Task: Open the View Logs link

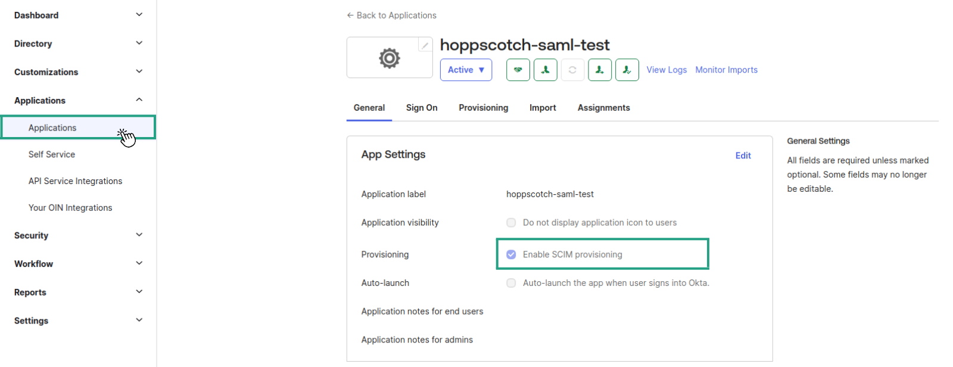Action: (667, 70)
